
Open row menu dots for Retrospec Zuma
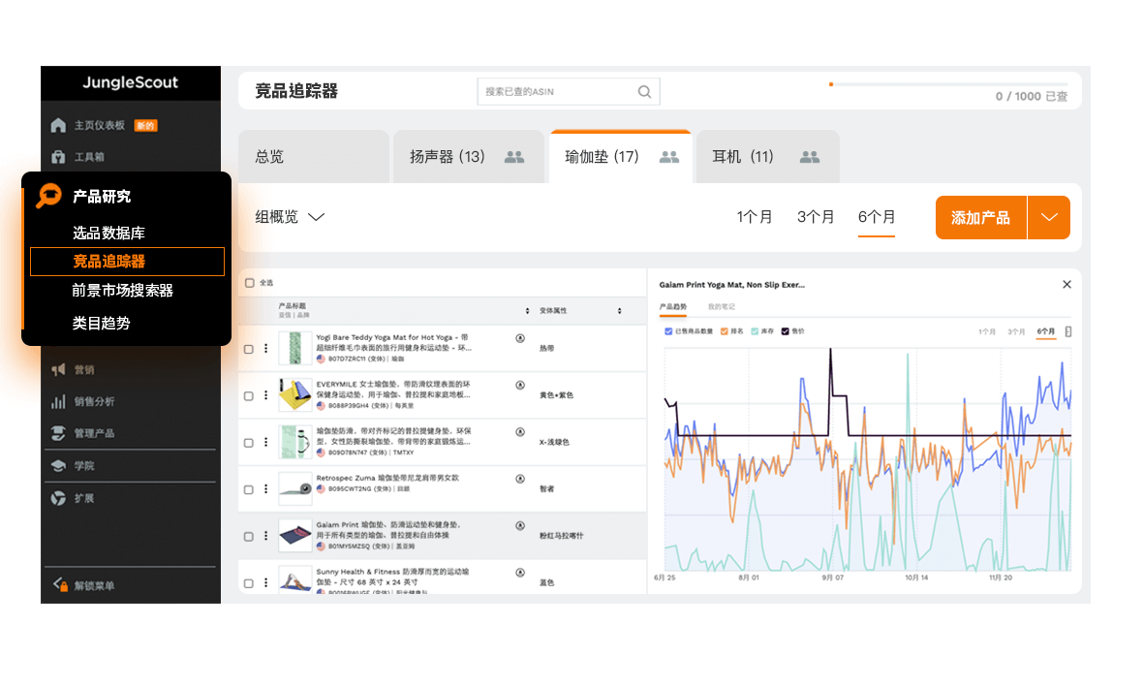point(266,488)
